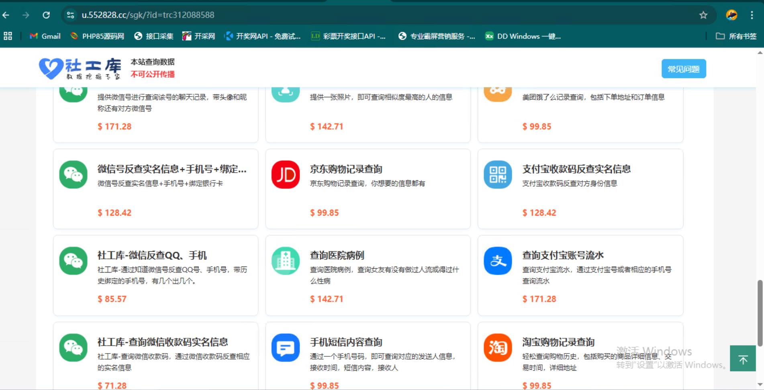Click the $ 171.28 price under 查询支付宝账号流水

click(539, 299)
